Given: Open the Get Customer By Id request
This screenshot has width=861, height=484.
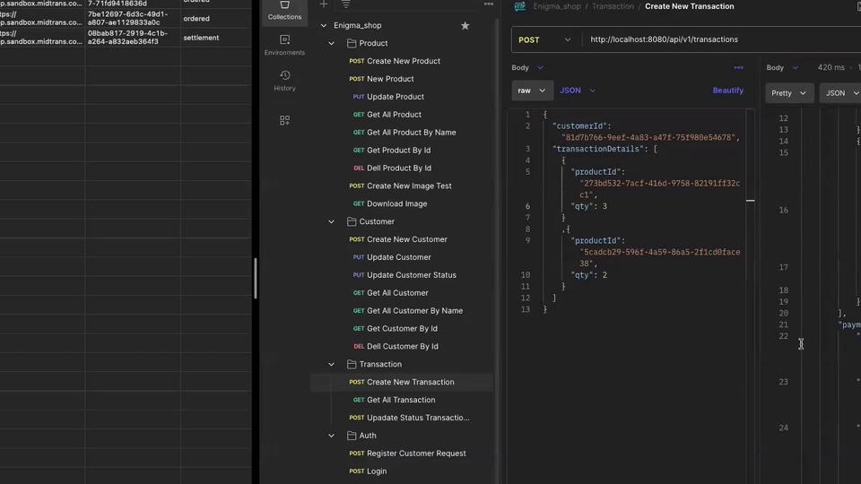Looking at the screenshot, I should tap(403, 328).
